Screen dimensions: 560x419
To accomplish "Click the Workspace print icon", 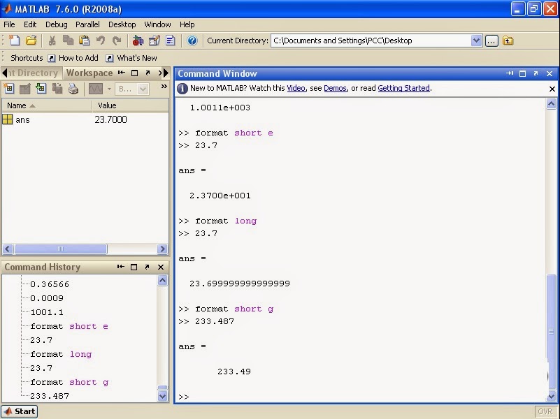I will pyautogui.click(x=73, y=89).
